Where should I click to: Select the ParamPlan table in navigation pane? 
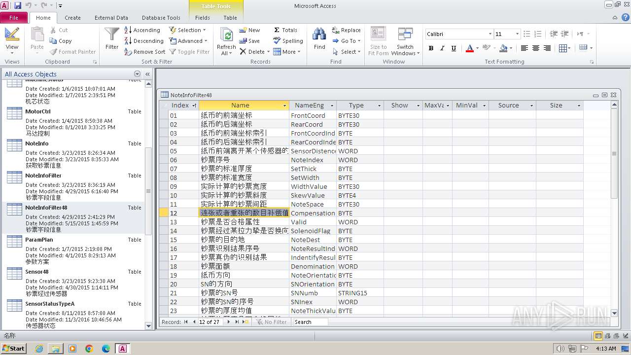tap(74, 250)
